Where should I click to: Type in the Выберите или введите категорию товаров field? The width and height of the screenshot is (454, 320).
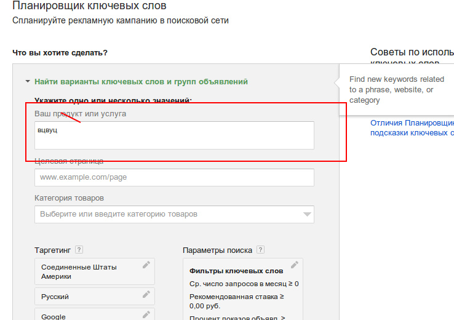click(166, 214)
